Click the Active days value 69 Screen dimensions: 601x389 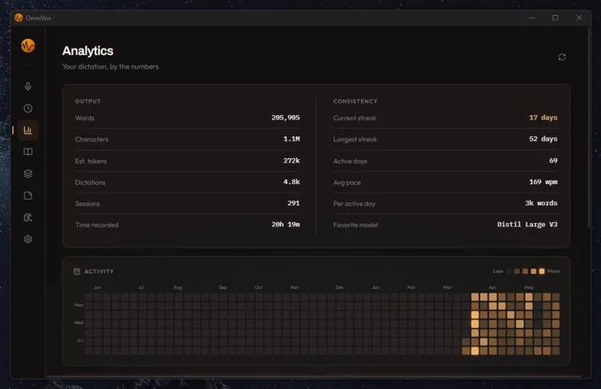click(553, 161)
